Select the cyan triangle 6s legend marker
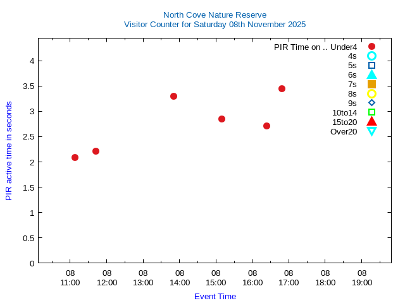Screen dimensions: 405x303 (371, 74)
